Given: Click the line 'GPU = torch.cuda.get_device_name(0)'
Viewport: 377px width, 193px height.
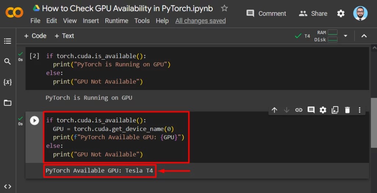Looking at the screenshot, I should point(113,129).
